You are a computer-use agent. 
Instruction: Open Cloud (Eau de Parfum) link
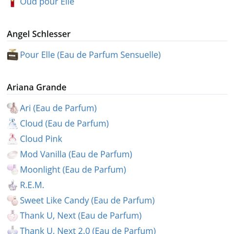64,123
